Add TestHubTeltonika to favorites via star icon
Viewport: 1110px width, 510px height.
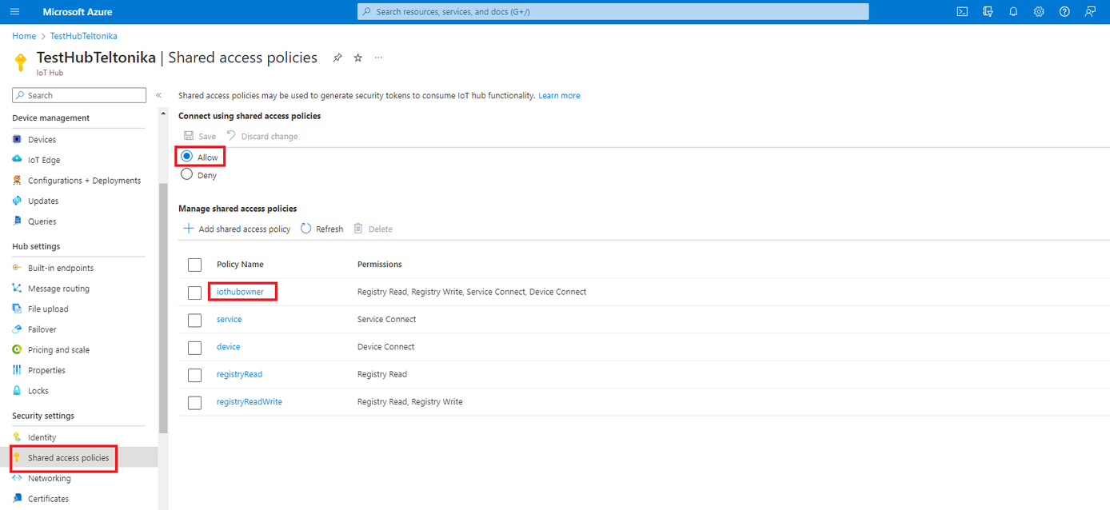[357, 57]
